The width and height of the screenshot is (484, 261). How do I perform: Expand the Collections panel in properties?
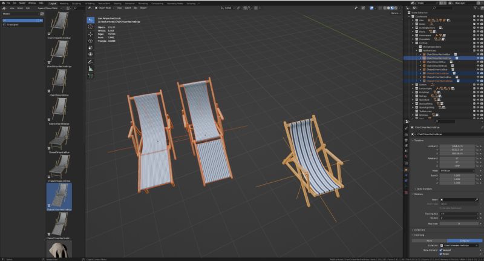tap(419, 230)
